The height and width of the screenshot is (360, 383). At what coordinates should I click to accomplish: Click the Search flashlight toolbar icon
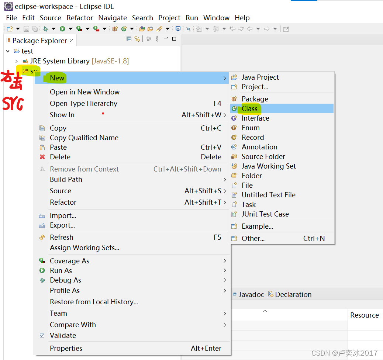pyautogui.click(x=159, y=29)
